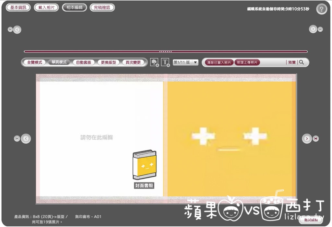
Task: Click the 自動套版 button
Action: pyautogui.click(x=84, y=62)
